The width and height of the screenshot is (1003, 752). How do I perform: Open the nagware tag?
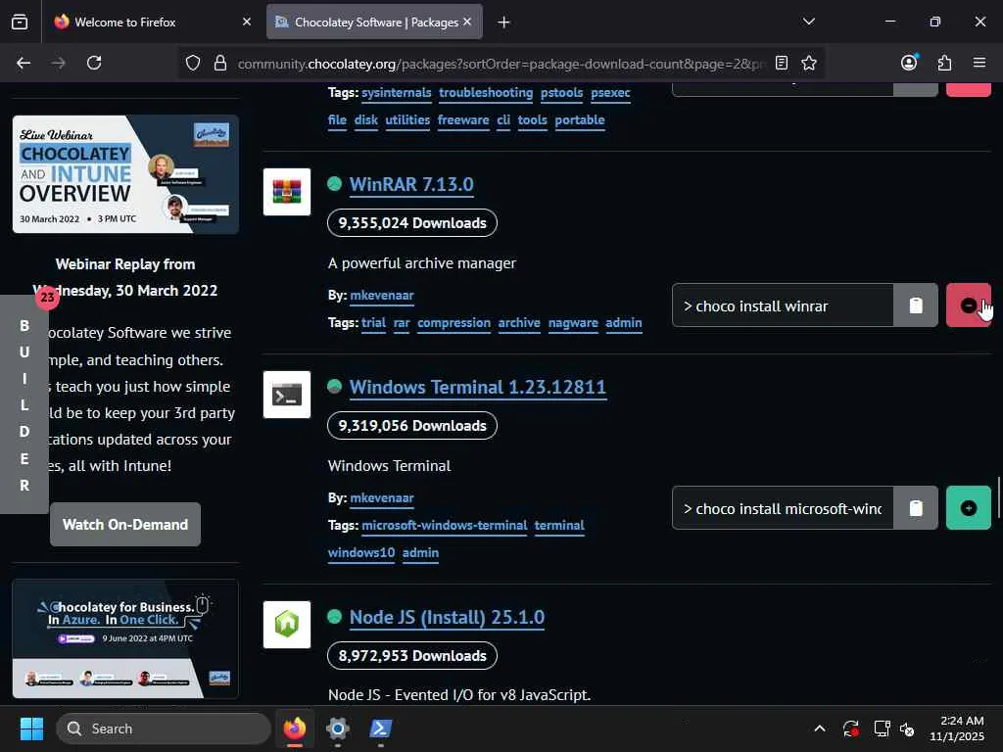point(573,323)
